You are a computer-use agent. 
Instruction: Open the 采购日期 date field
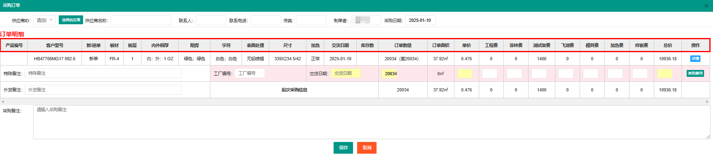click(420, 20)
